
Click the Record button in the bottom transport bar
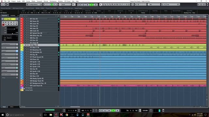pyautogui.click(x=117, y=110)
